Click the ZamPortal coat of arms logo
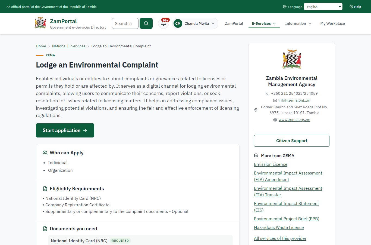 coord(40,23)
